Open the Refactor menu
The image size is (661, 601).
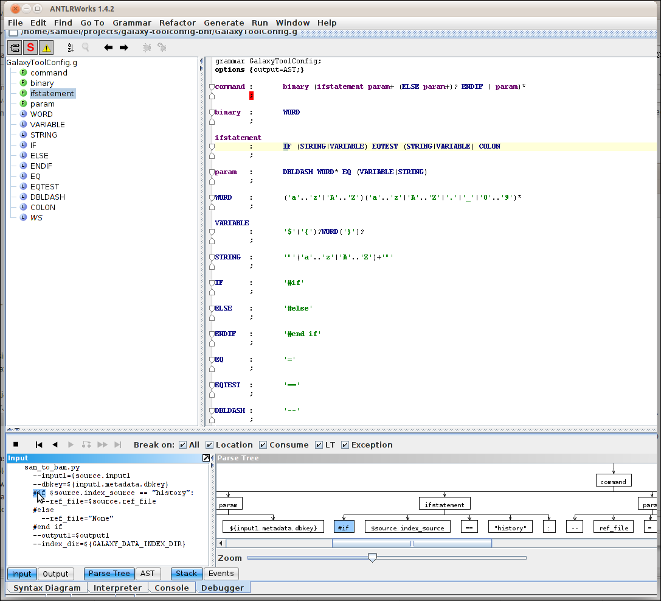tap(177, 23)
